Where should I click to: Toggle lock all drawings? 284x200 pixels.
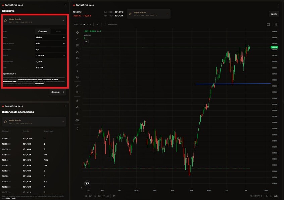(x=77, y=114)
